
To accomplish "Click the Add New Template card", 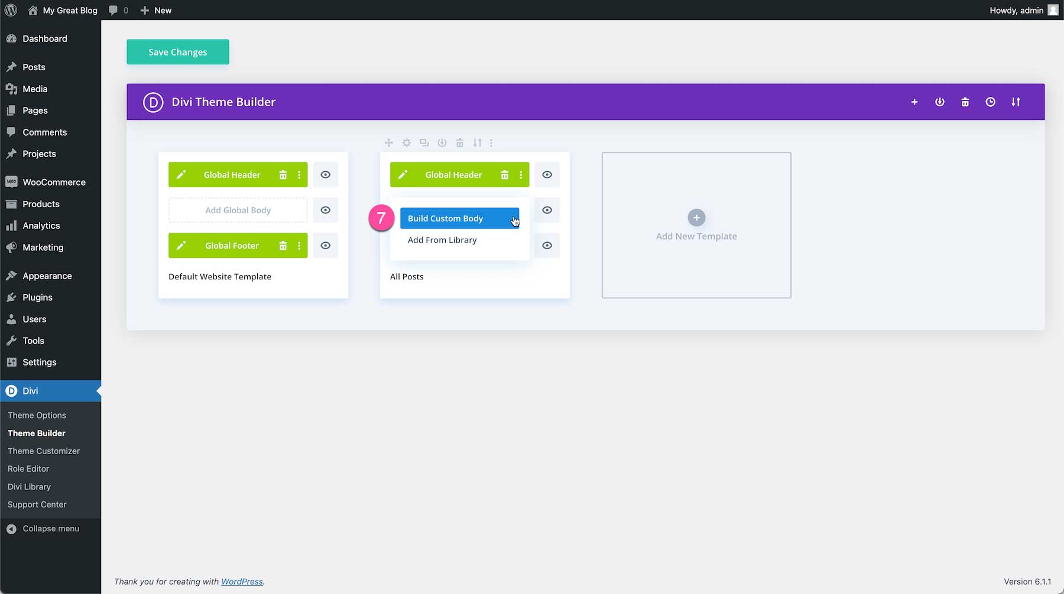I will coord(696,225).
